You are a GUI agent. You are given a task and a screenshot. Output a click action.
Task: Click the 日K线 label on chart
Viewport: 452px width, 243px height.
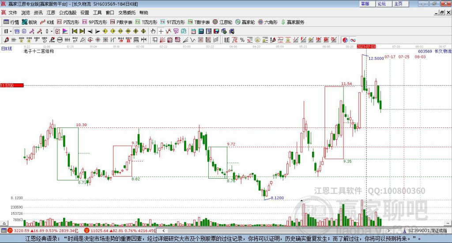(x=7, y=49)
